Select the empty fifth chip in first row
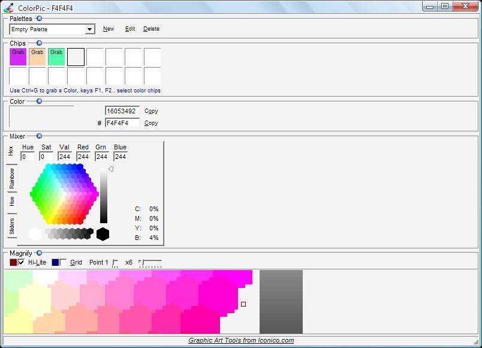Viewport: 482px width, 348px height. (95, 57)
